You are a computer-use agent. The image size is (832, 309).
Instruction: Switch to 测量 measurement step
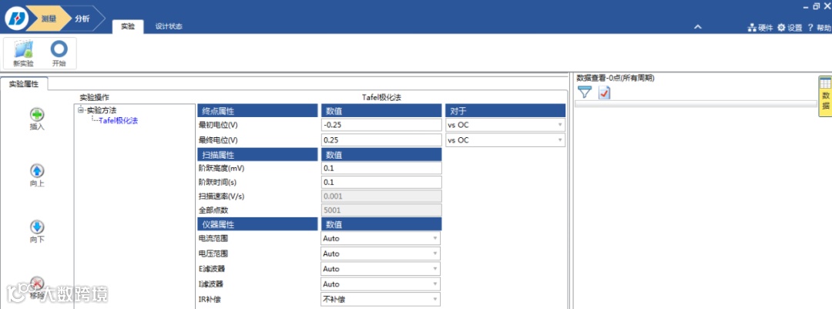[49, 18]
